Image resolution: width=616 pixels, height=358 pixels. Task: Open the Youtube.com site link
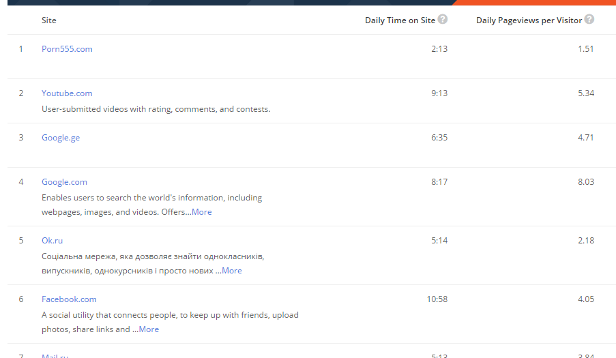pos(67,93)
